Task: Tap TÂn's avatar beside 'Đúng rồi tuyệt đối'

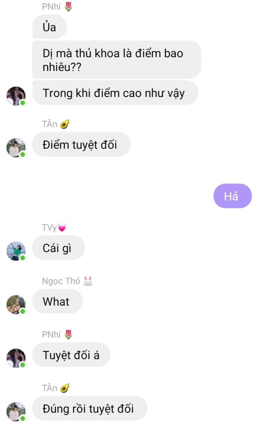Action: tap(16, 412)
